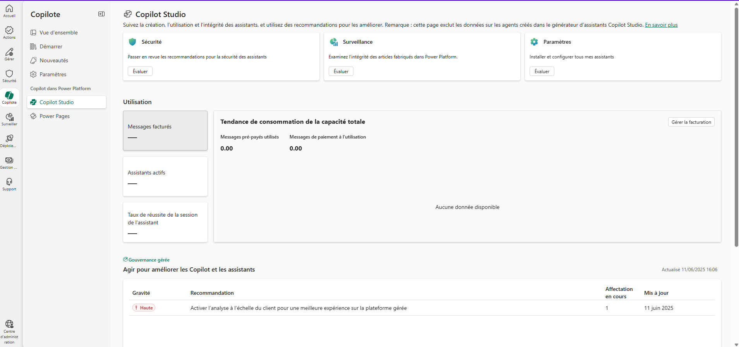Click the Surveillance card chart icon

pyautogui.click(x=334, y=42)
